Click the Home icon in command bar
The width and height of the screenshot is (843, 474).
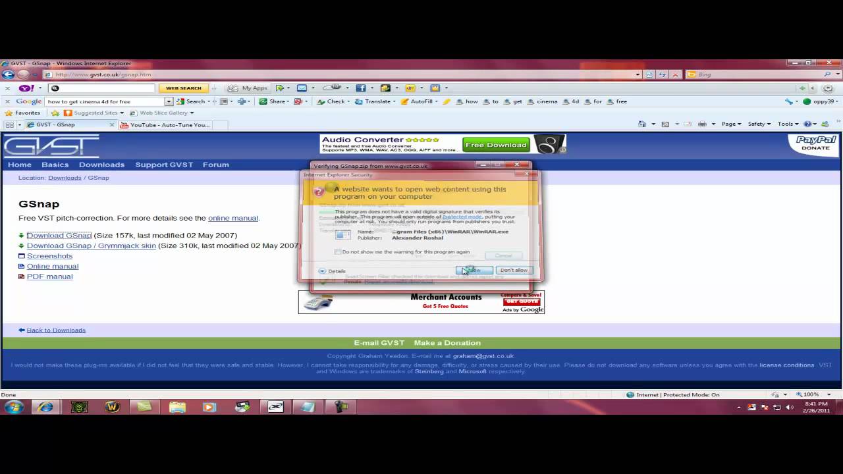tap(642, 124)
